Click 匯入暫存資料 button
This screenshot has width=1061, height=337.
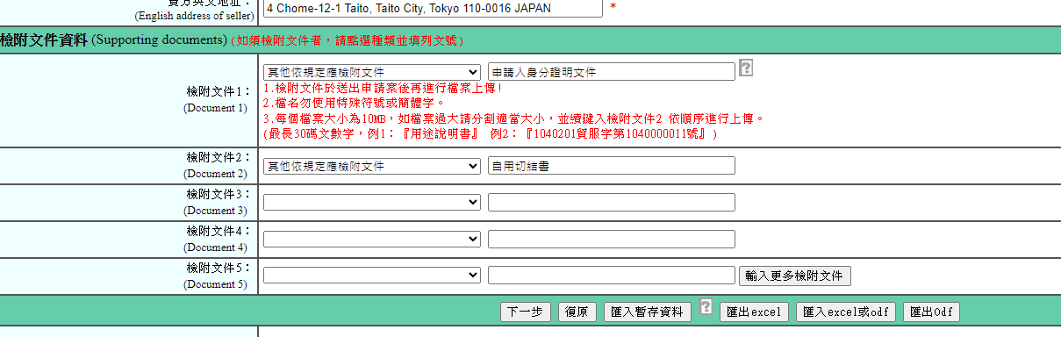pos(647,312)
